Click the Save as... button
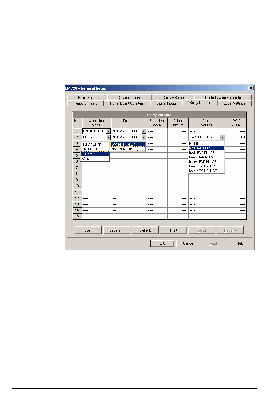The image size is (267, 399). coord(117,230)
